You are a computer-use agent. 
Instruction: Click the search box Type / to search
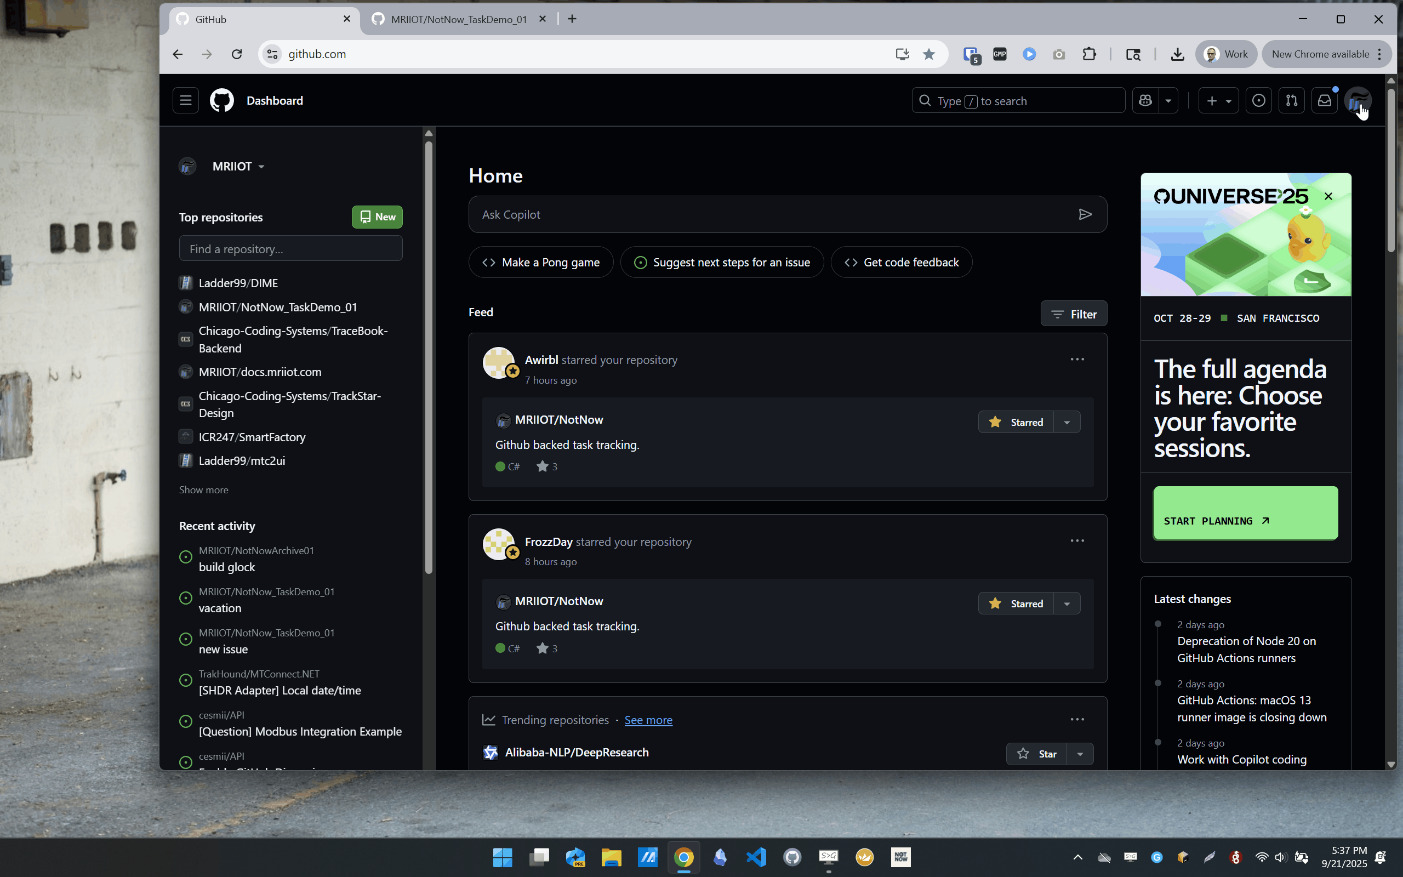[1018, 100]
